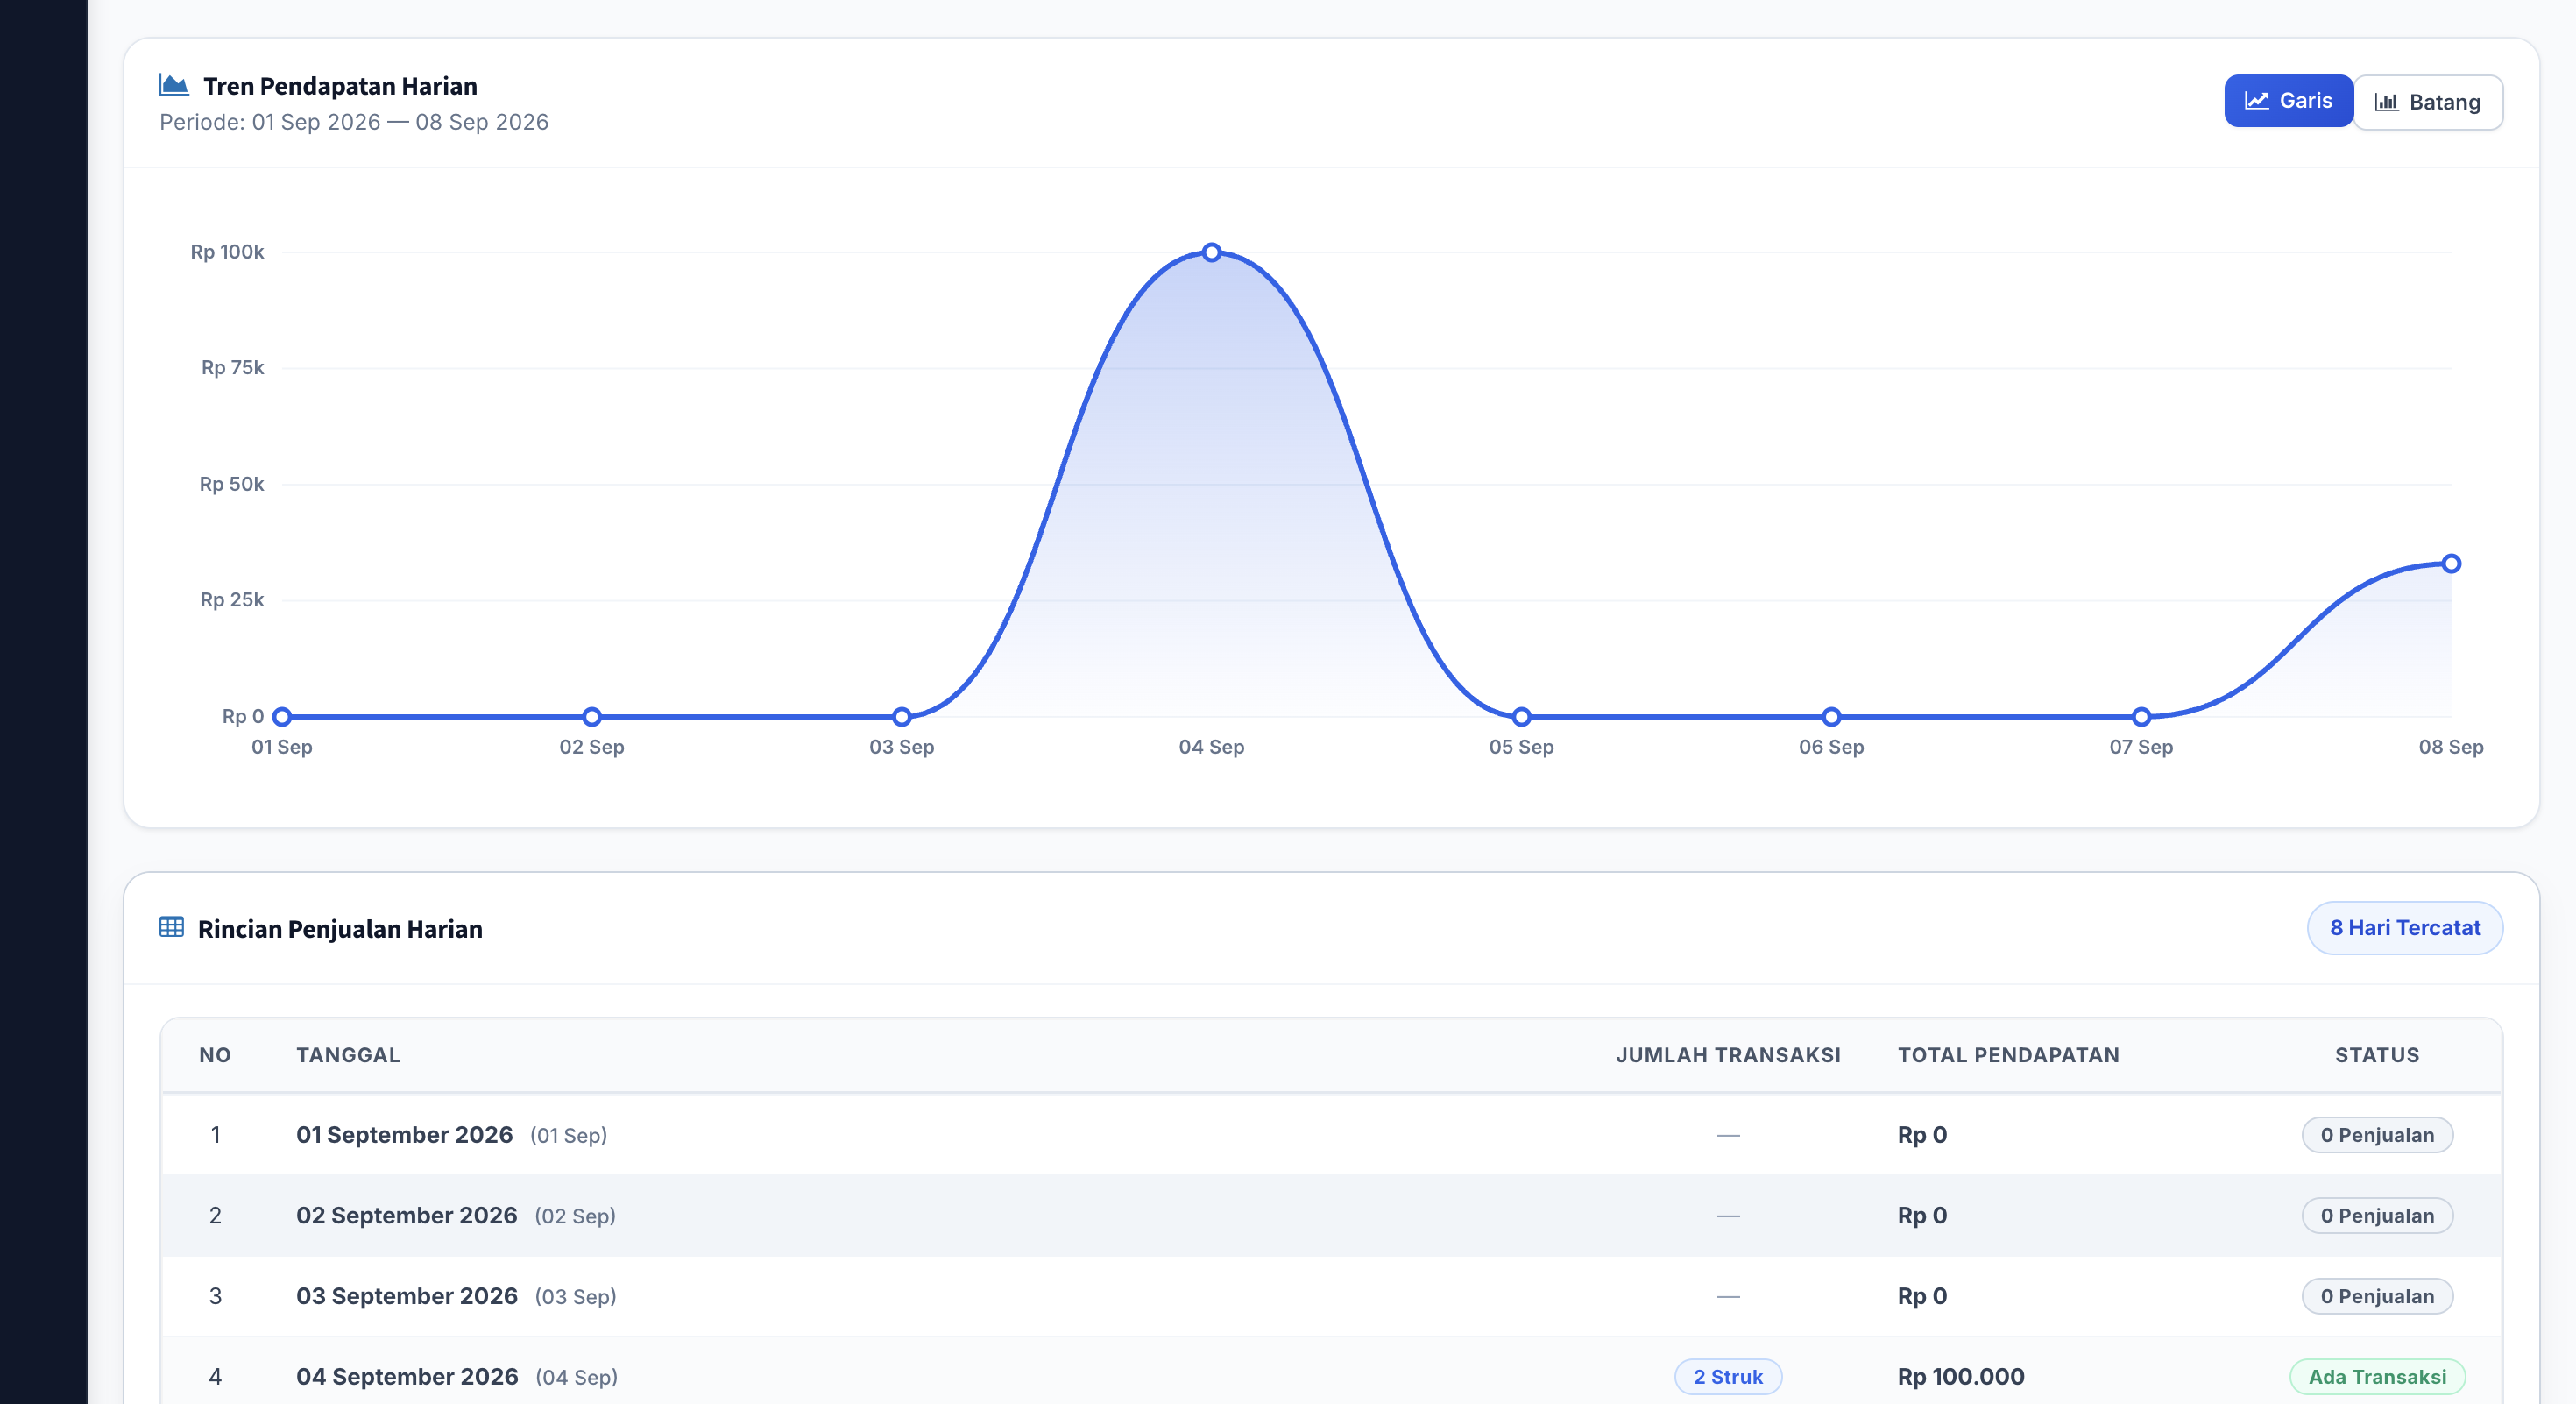Viewport: 2576px width, 1404px height.
Task: Select the 01 Sep data point on chart
Action: (x=282, y=716)
